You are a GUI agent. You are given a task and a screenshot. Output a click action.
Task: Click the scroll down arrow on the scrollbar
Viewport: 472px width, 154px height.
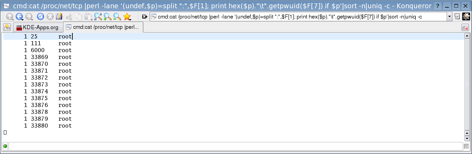click(x=467, y=139)
